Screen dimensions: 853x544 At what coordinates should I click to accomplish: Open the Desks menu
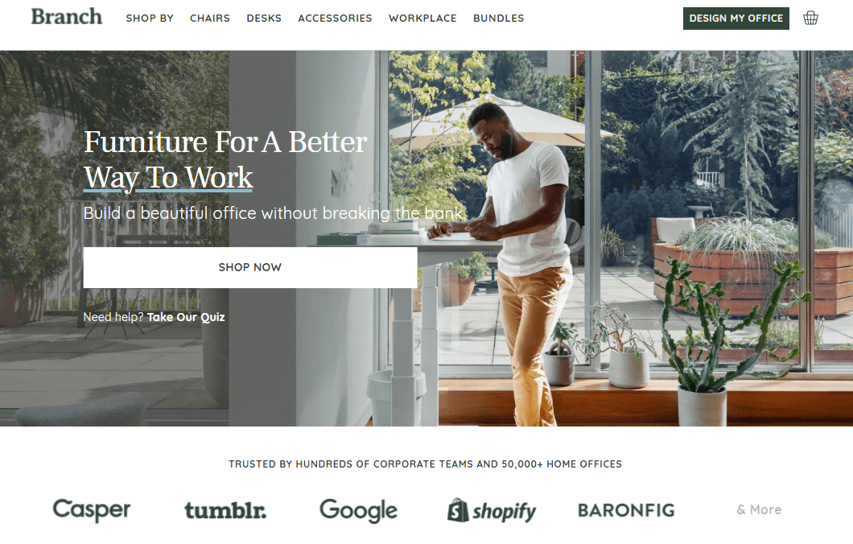(264, 18)
